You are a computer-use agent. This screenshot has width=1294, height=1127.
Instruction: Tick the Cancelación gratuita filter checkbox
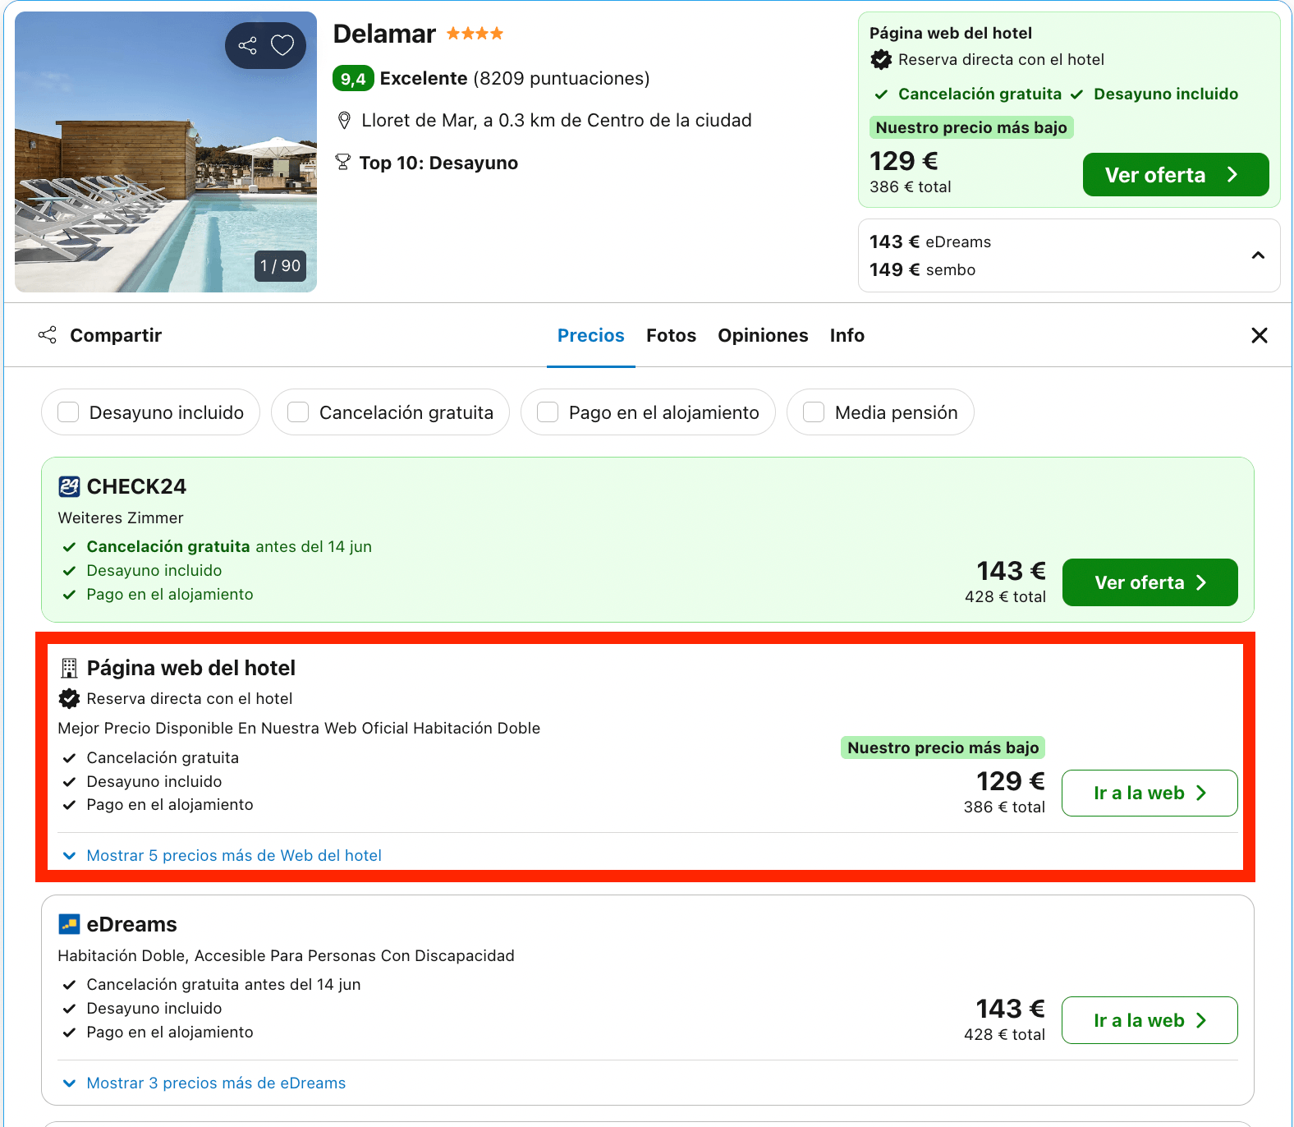298,412
